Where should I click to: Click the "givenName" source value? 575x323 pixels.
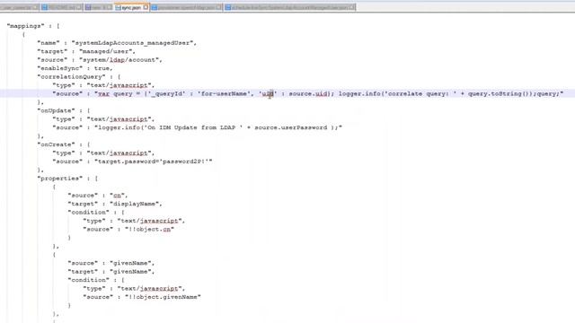(x=130, y=263)
